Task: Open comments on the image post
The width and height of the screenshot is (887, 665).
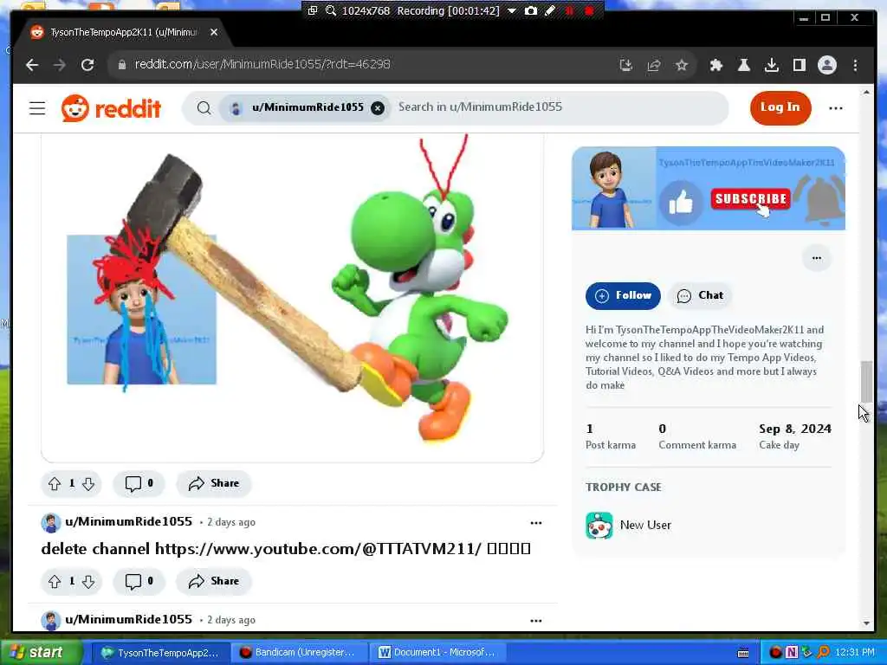Action: coord(139,484)
